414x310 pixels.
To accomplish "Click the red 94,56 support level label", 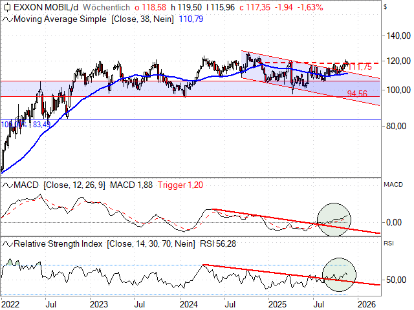I will [x=357, y=94].
